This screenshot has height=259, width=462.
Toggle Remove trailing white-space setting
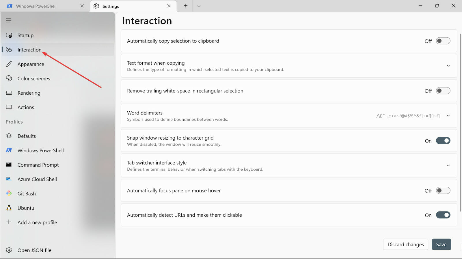point(443,91)
